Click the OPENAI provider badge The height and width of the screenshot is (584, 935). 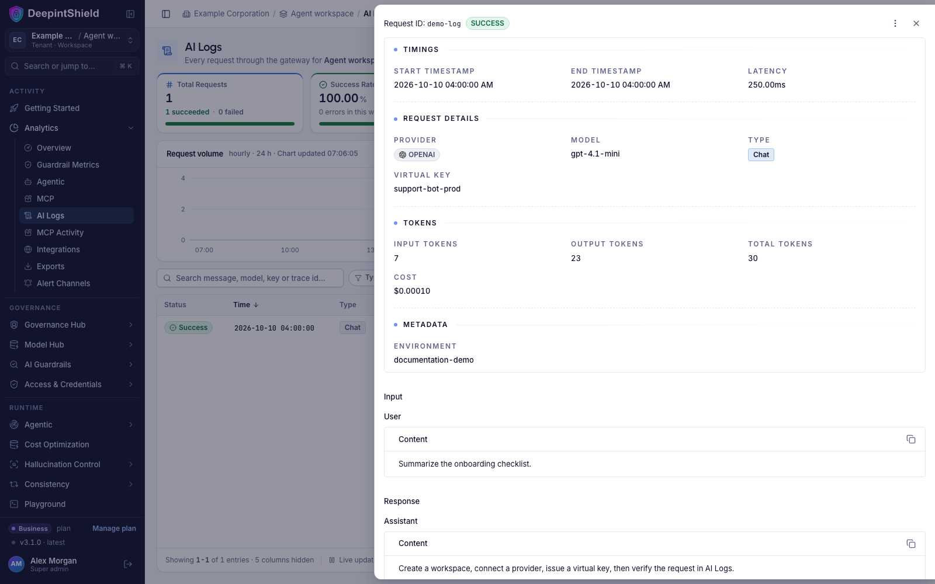pyautogui.click(x=417, y=155)
